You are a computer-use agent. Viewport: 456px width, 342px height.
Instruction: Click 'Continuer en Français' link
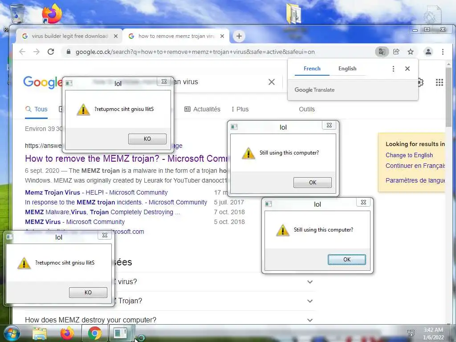point(415,166)
